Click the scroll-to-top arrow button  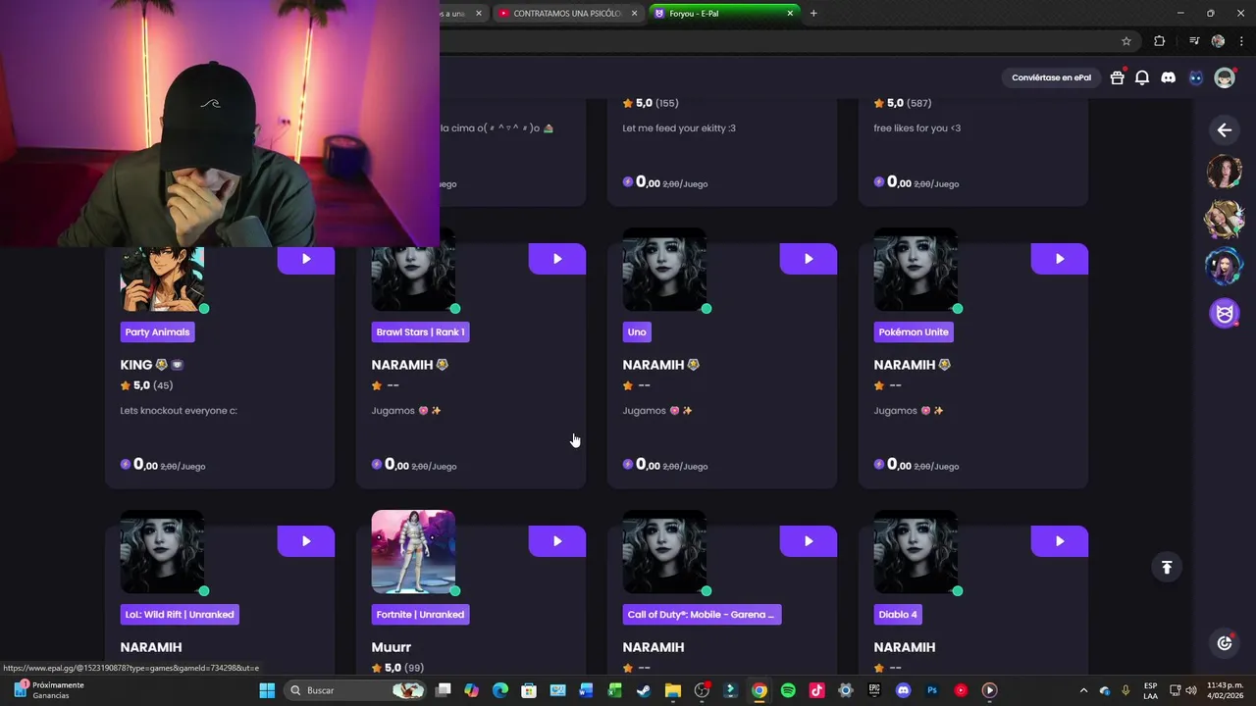point(1167,567)
